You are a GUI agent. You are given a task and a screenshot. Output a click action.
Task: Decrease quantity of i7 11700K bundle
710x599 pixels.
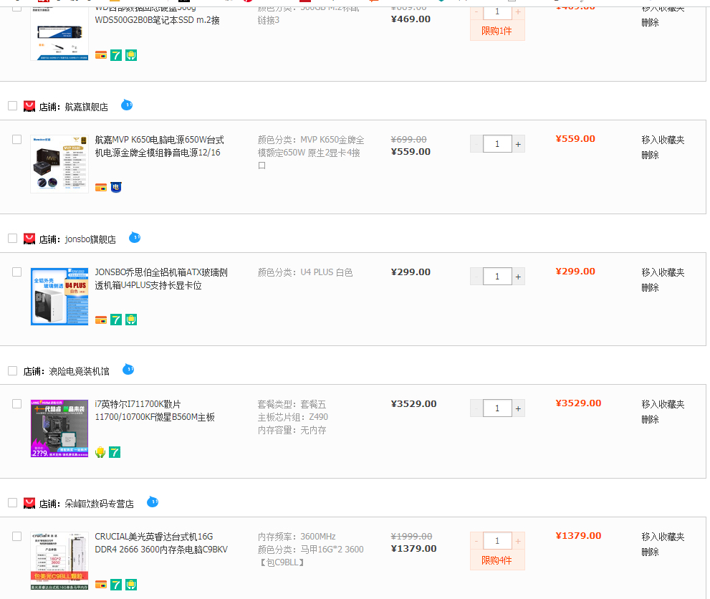pyautogui.click(x=476, y=408)
